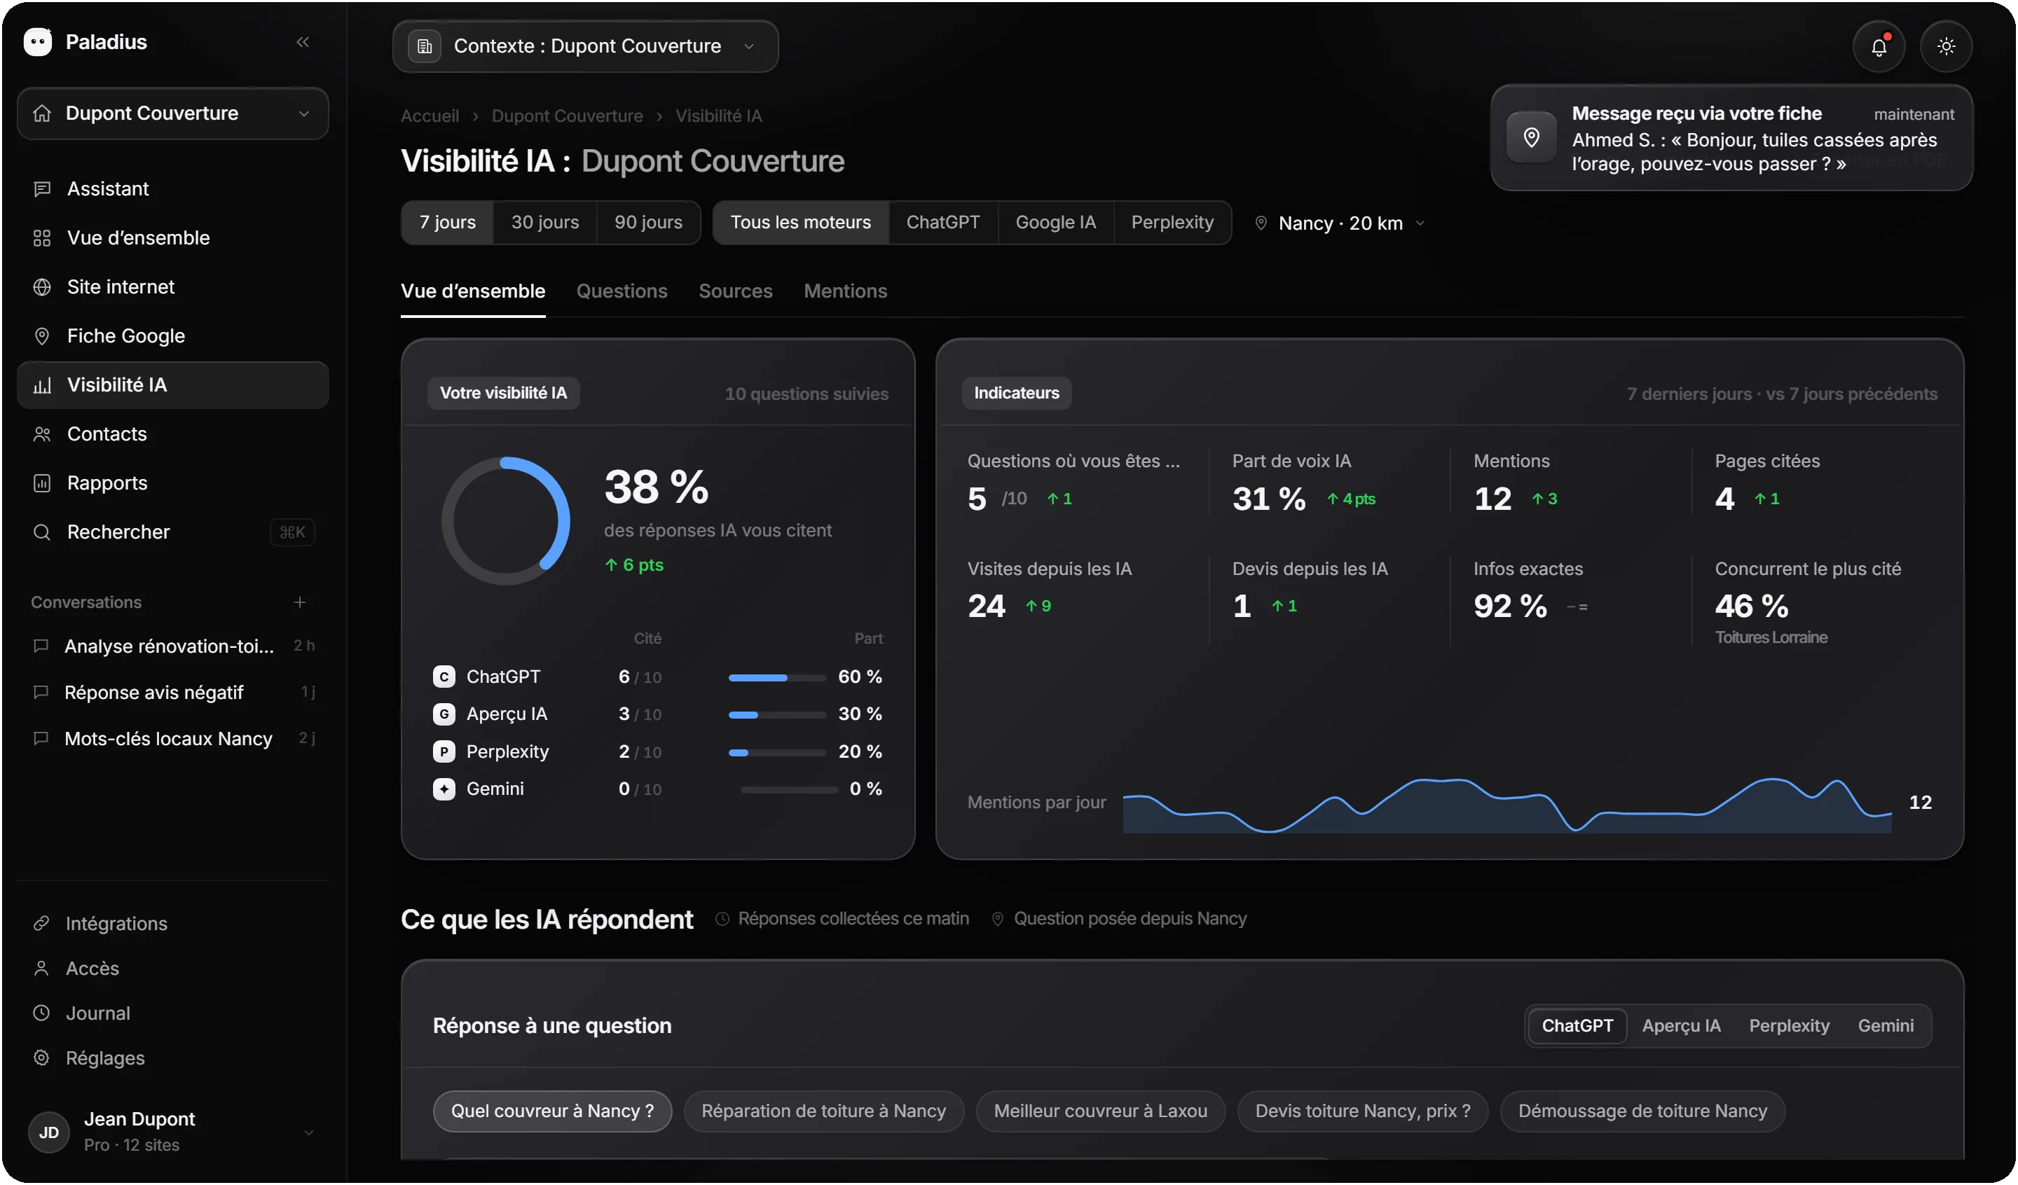Click the 38 % visibility donut chart
Image resolution: width=2018 pixels, height=1185 pixels.
[x=506, y=521]
